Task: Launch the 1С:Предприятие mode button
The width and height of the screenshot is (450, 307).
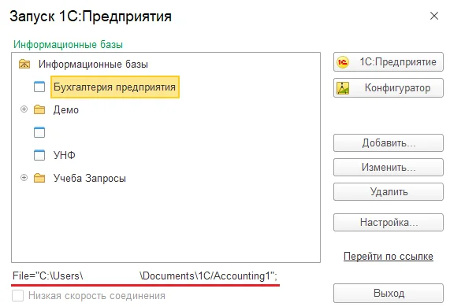Action: [389, 62]
